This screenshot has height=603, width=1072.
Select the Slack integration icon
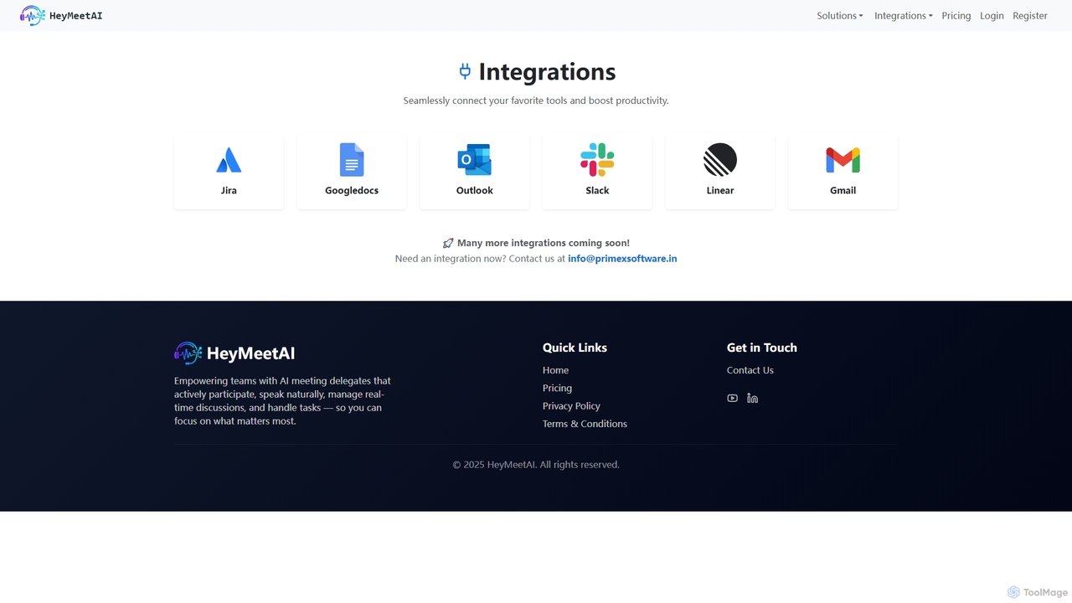[x=597, y=160]
